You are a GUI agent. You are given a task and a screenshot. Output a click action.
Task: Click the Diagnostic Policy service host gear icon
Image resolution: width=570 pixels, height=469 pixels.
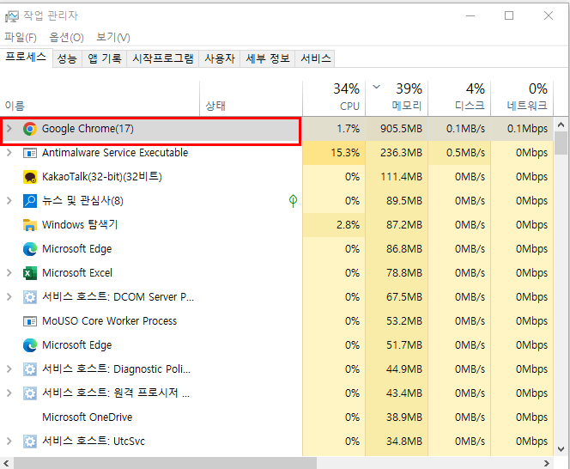[30, 369]
